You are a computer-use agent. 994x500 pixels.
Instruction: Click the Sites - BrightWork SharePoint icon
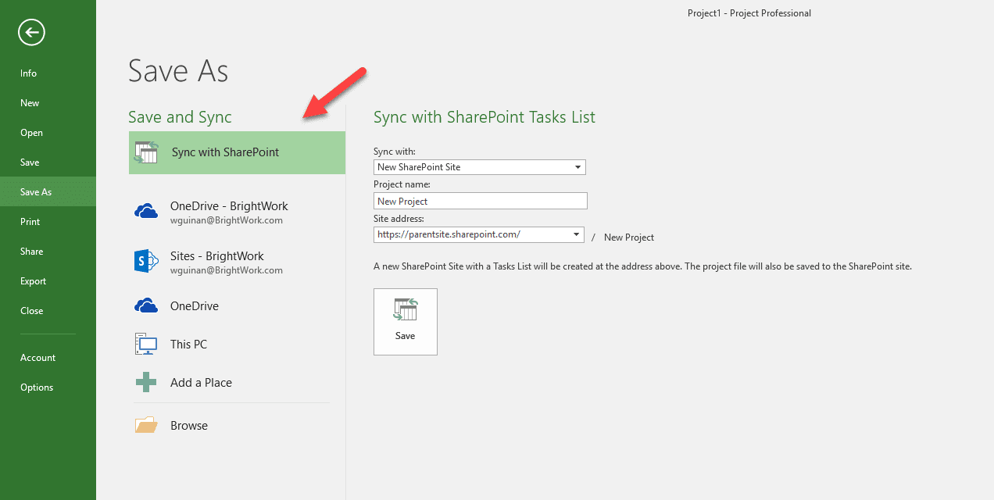(x=147, y=262)
